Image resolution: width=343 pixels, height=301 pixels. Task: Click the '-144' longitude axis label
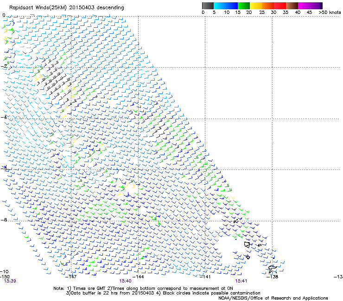pos(138,277)
